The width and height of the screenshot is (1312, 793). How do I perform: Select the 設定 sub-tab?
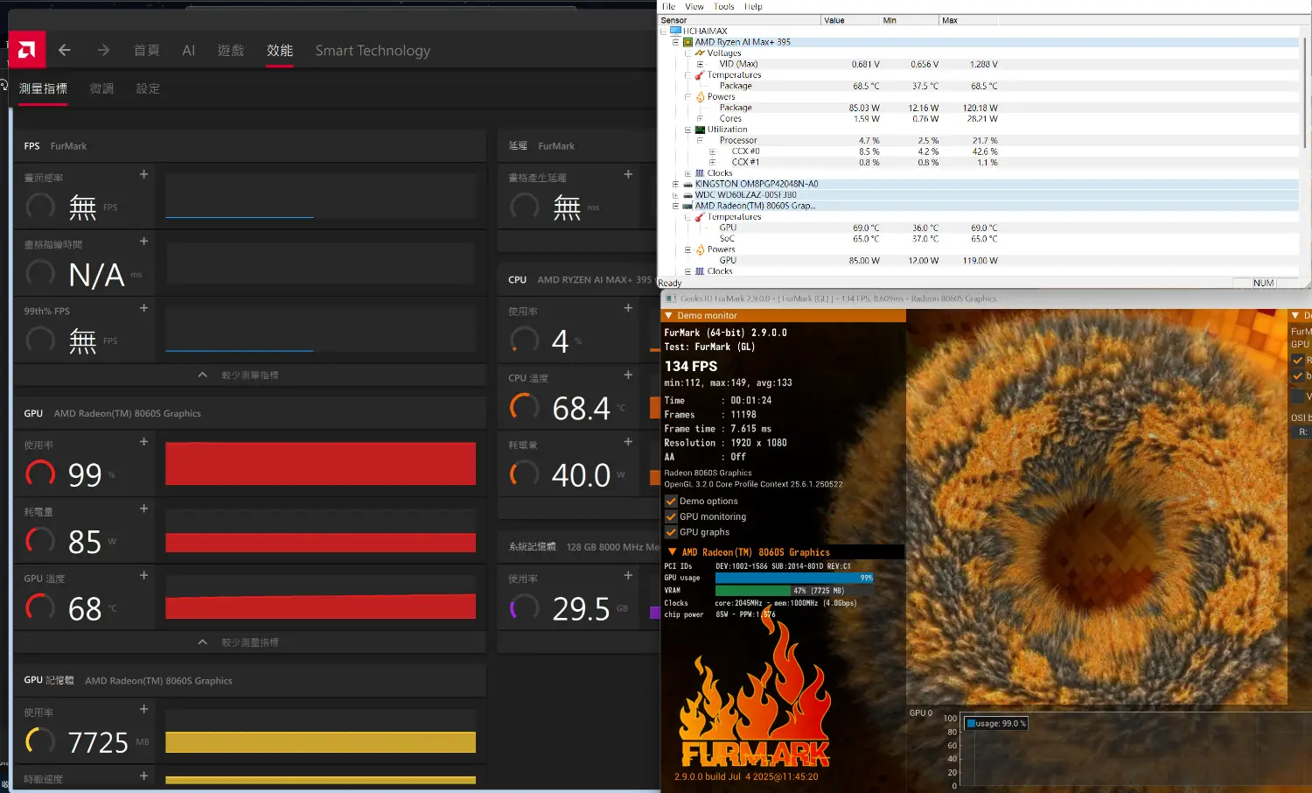[x=148, y=88]
